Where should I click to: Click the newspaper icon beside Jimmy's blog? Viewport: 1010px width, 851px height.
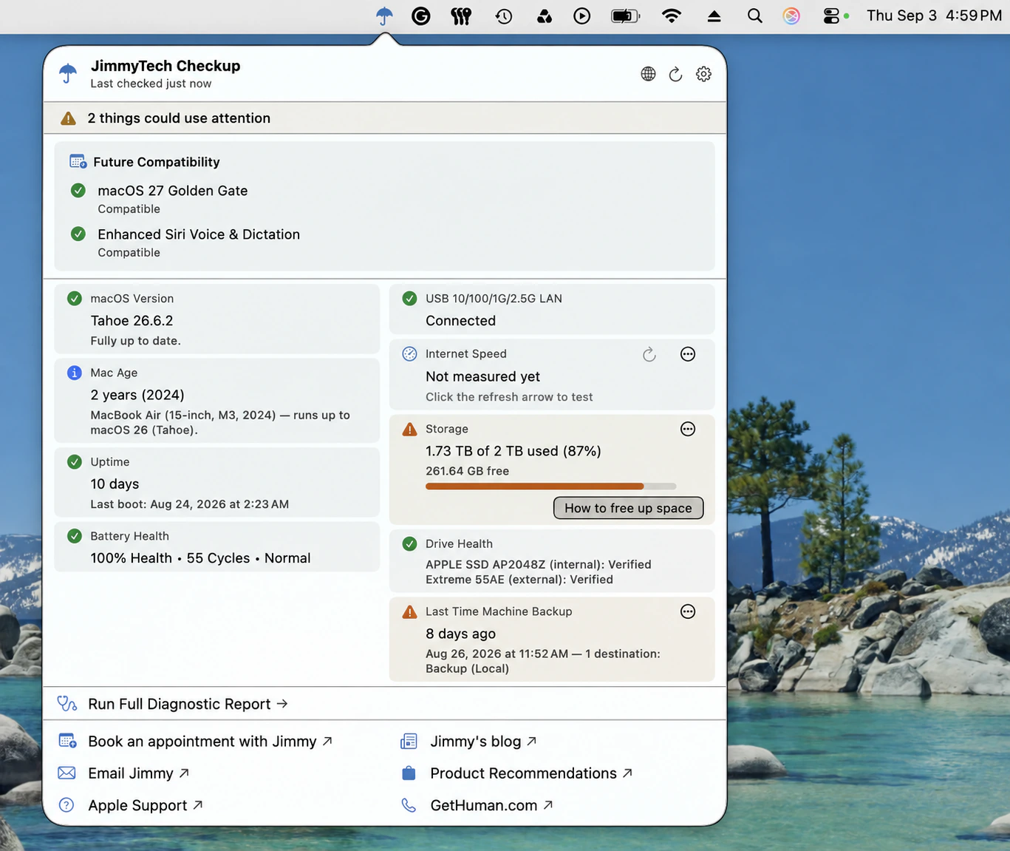[x=409, y=741]
